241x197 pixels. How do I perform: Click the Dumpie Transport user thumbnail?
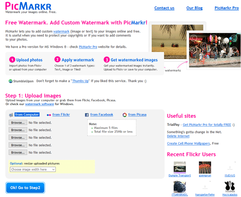point(180,168)
